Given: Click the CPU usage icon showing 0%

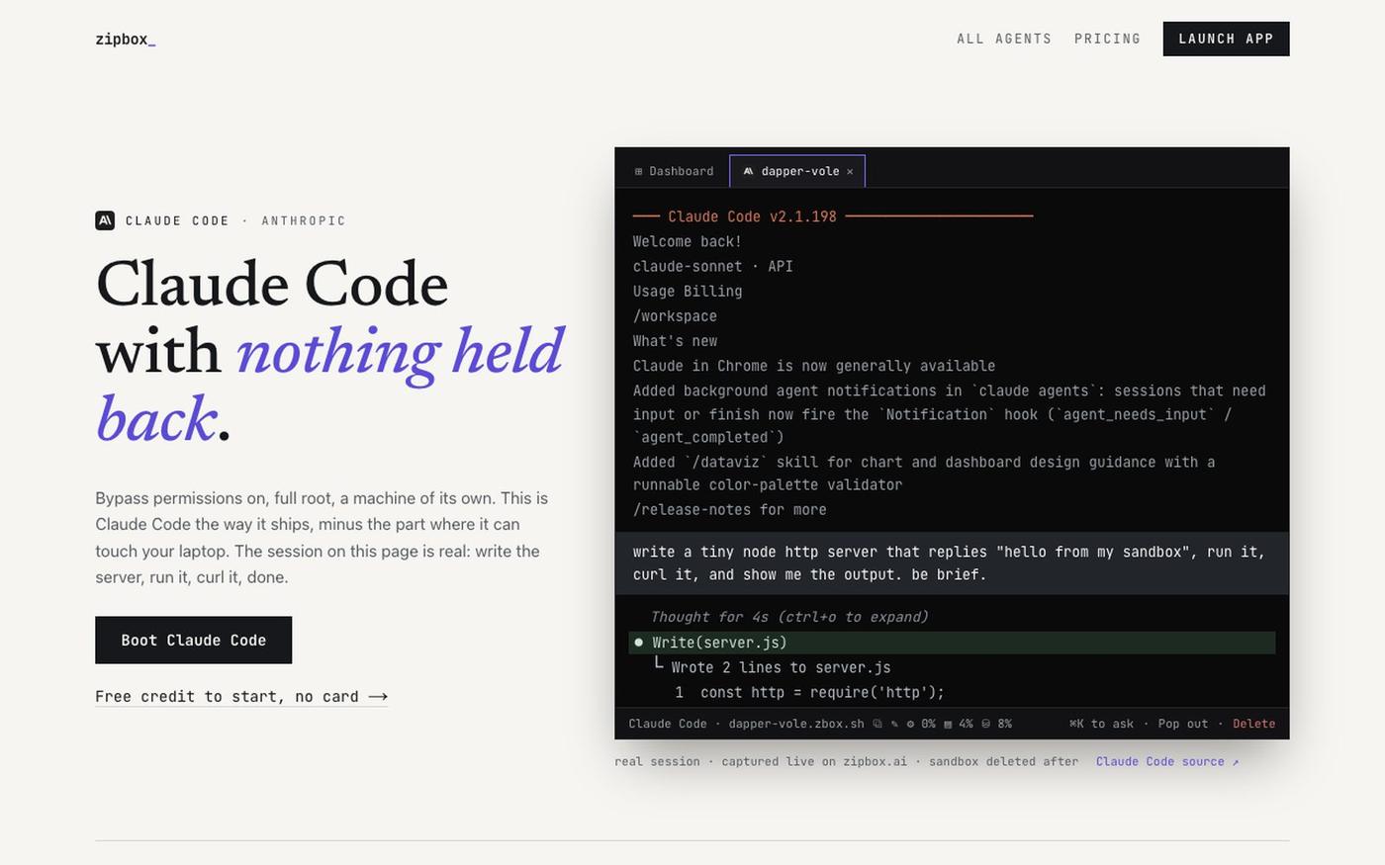Looking at the screenshot, I should tap(910, 724).
